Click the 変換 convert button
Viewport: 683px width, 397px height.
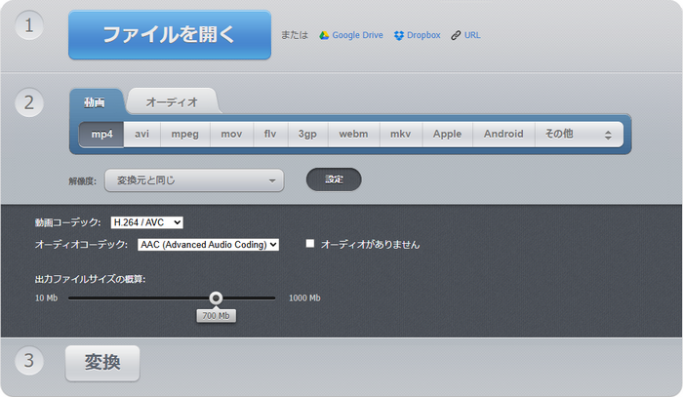102,363
